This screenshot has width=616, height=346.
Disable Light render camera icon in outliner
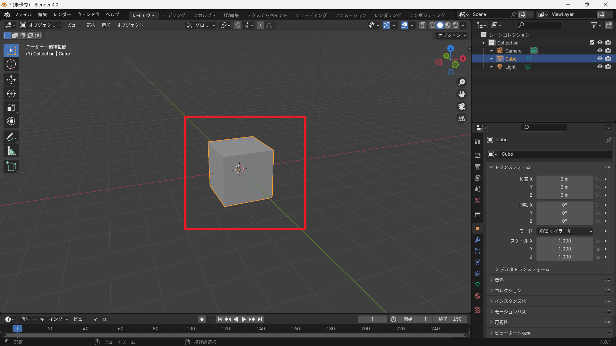click(608, 67)
